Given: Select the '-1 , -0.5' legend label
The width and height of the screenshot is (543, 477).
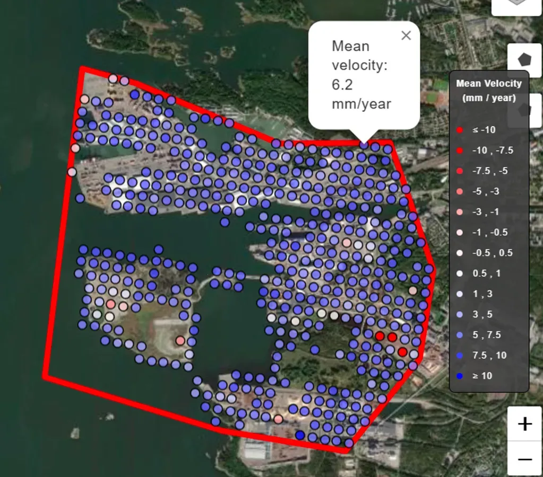Looking at the screenshot, I should (x=490, y=232).
